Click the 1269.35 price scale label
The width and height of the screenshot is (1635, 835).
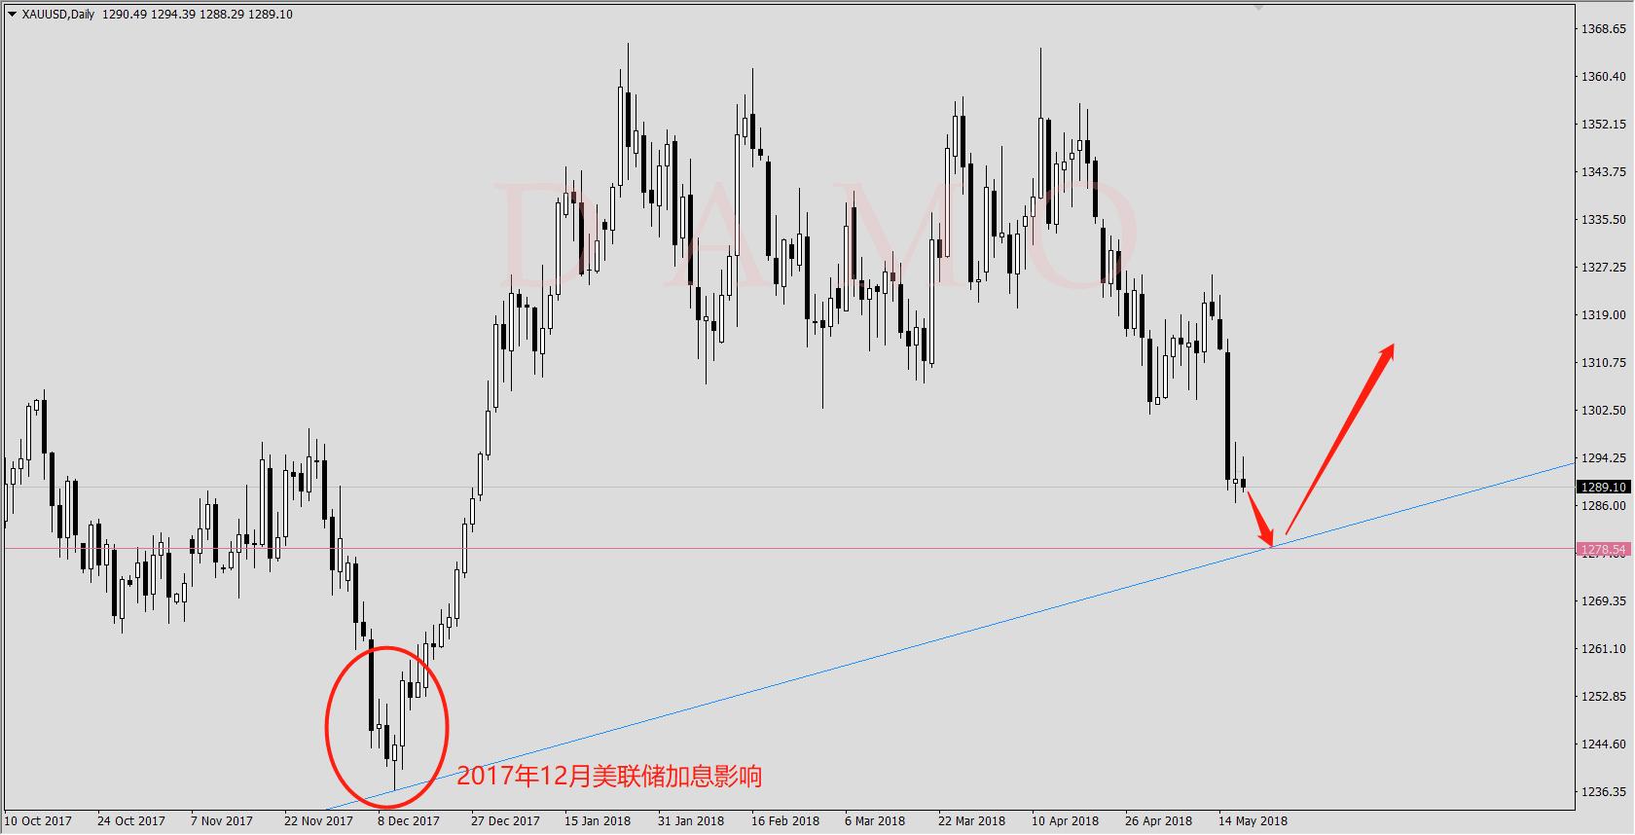(x=1604, y=601)
